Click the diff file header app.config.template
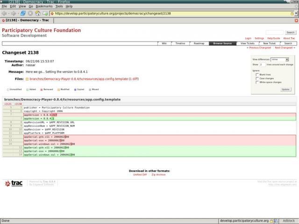299x224 pixels. tap(62, 99)
